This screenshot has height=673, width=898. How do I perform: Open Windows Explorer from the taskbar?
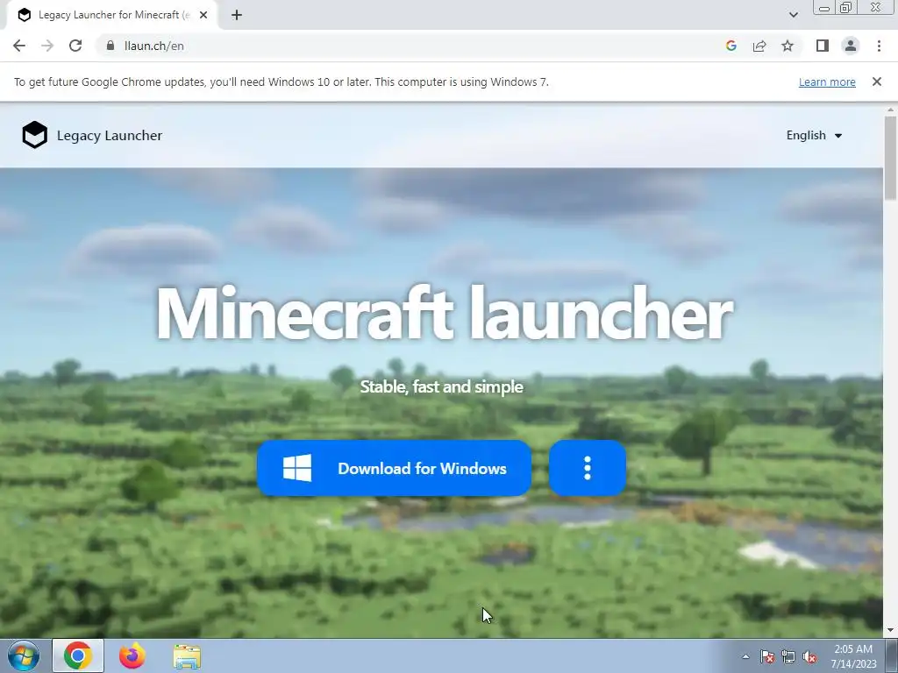click(x=187, y=656)
